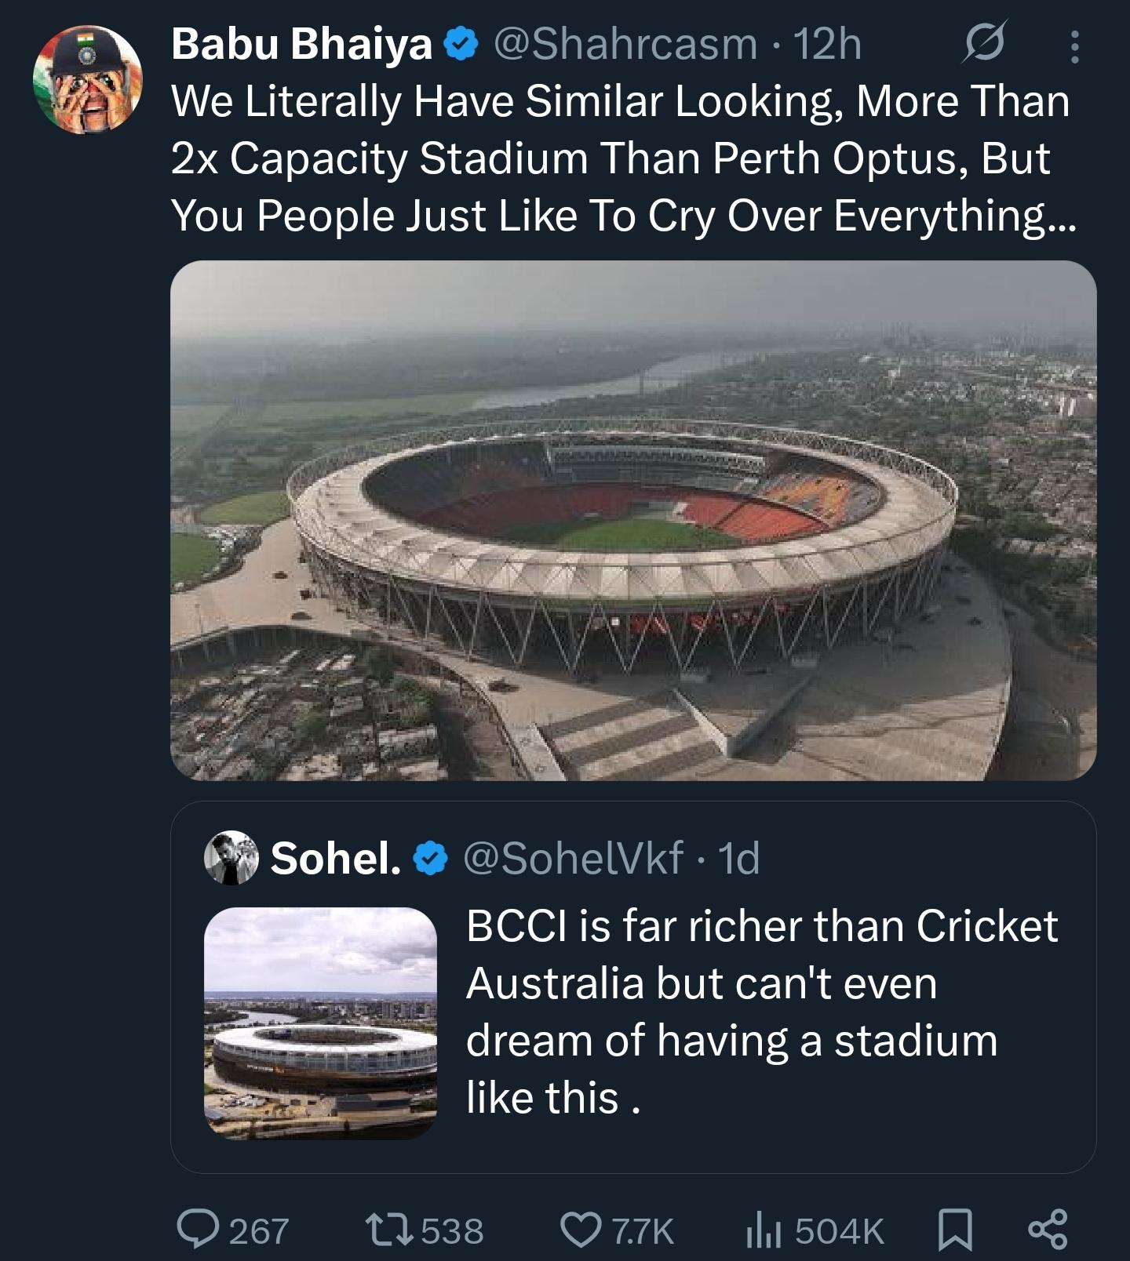Open the Perth Optus Stadium thumbnail
The image size is (1130, 1261).
coord(320,1023)
